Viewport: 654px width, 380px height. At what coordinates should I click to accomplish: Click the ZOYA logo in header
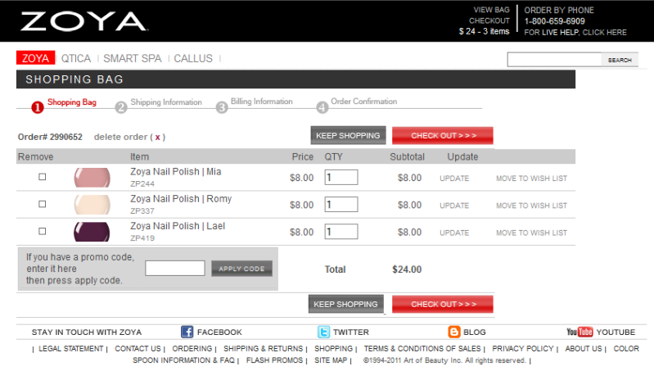(x=83, y=21)
